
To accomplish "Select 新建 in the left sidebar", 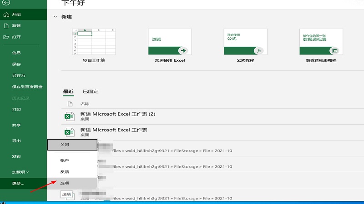I will click(x=23, y=26).
